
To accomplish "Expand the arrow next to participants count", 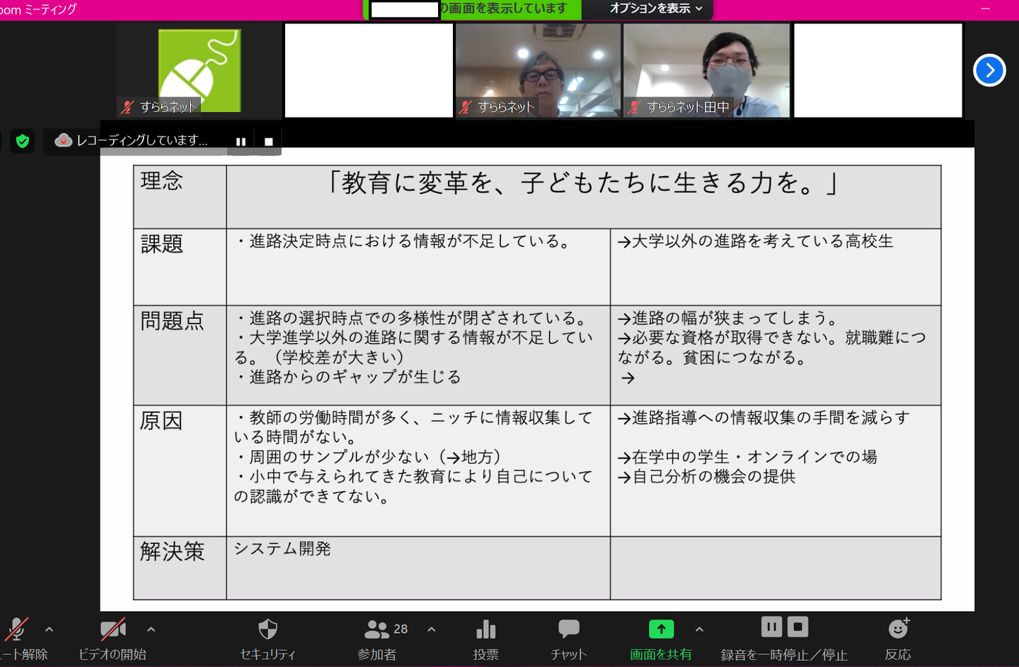I will point(432,629).
